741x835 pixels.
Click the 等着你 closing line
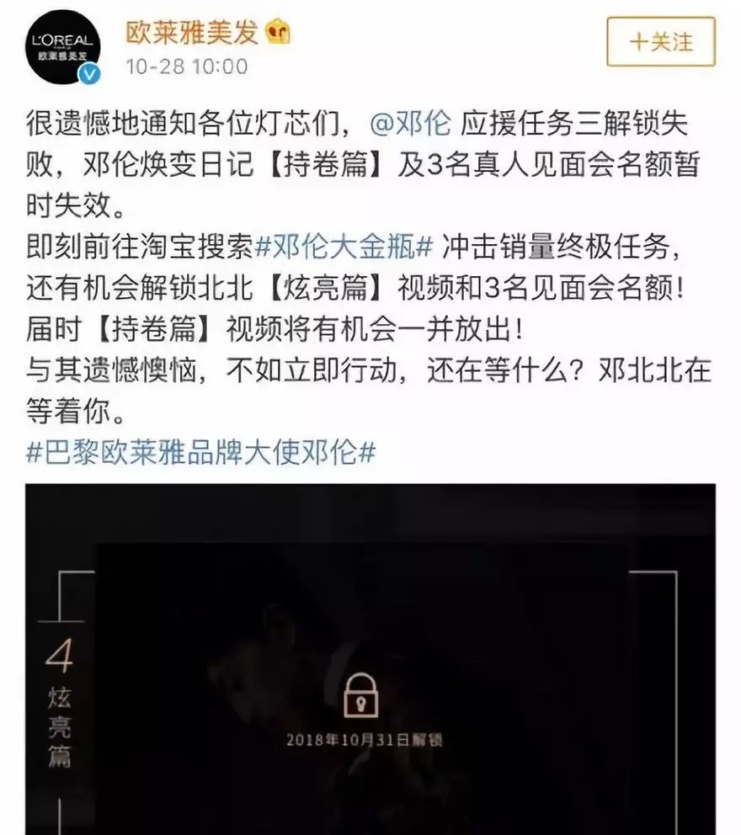[x=75, y=412]
